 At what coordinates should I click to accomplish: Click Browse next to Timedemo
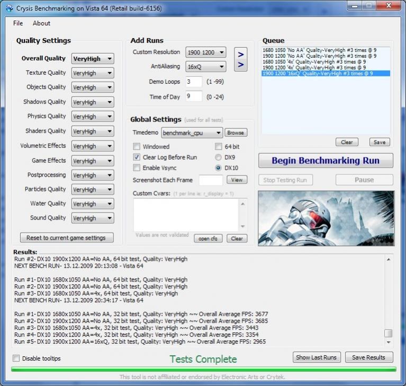pyautogui.click(x=236, y=133)
